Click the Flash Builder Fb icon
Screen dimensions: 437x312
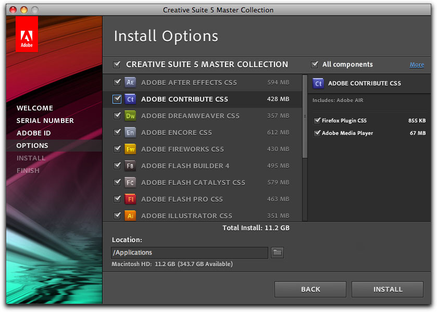pos(130,166)
